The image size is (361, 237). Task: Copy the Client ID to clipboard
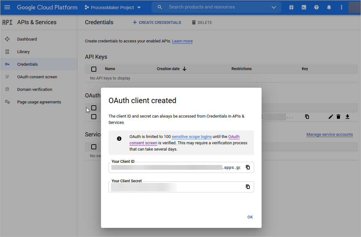click(248, 168)
